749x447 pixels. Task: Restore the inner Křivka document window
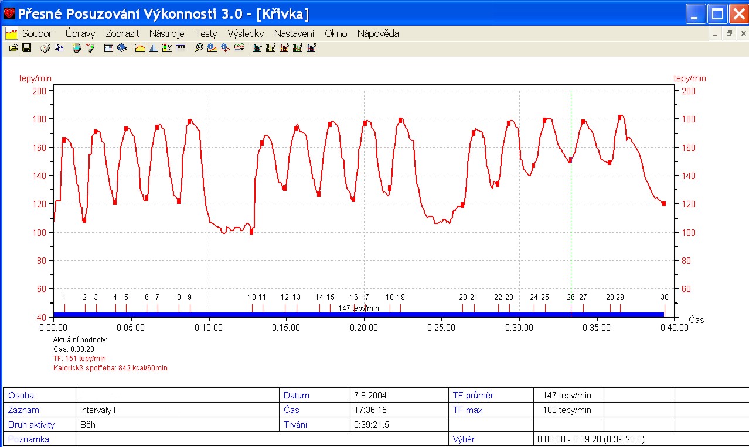click(729, 34)
